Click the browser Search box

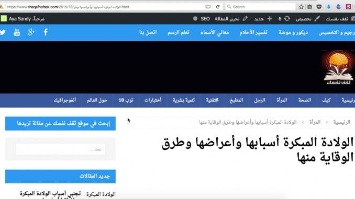(x=260, y=7)
